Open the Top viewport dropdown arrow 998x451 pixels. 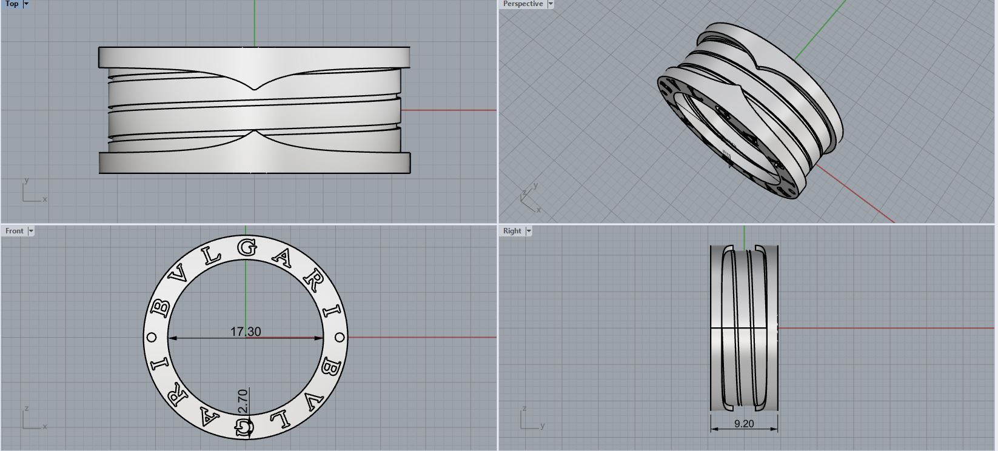pos(26,4)
